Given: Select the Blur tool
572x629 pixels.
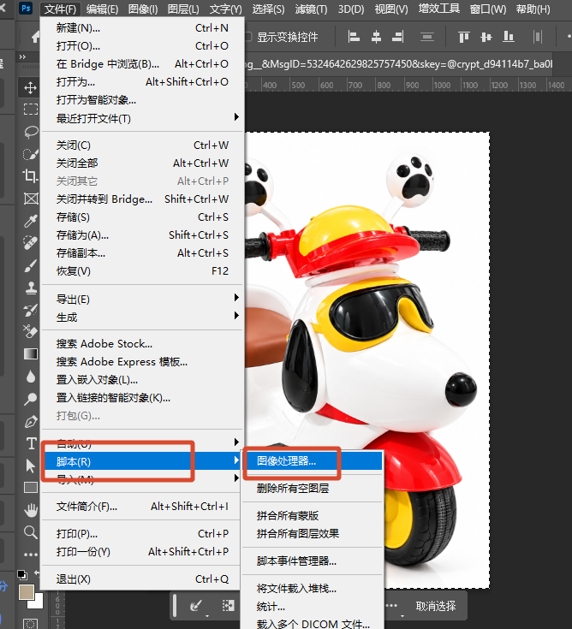Looking at the screenshot, I should pos(31,377).
